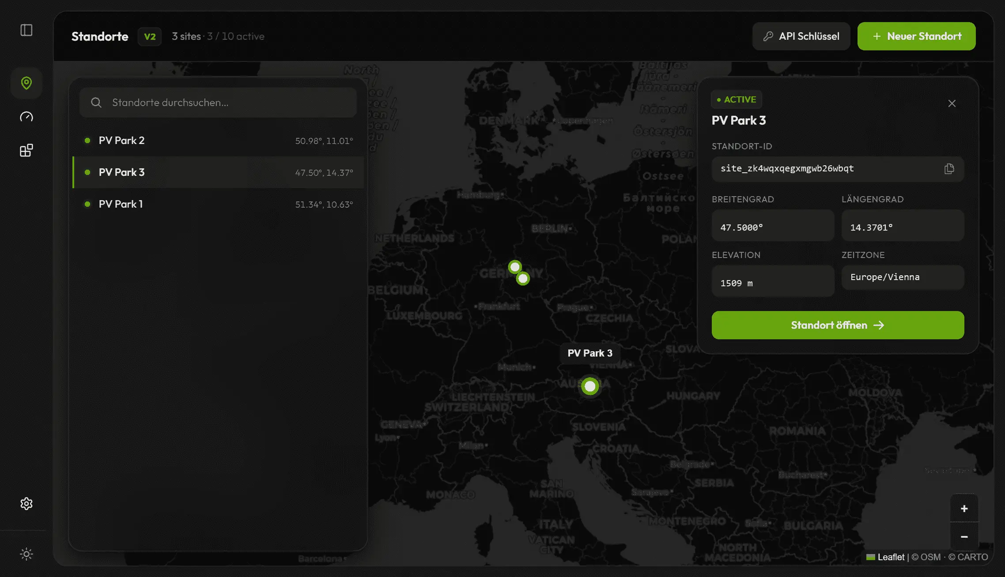This screenshot has height=577, width=1005.
Task: Focus the Standorte durchsuchen search field
Action: click(x=218, y=102)
